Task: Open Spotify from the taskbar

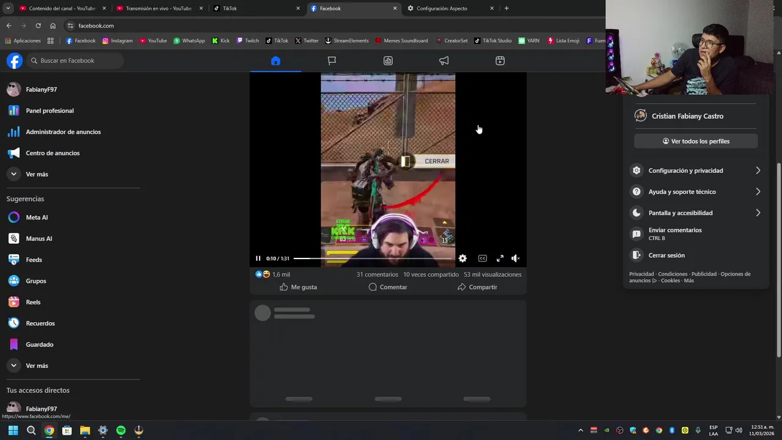Action: [121, 430]
